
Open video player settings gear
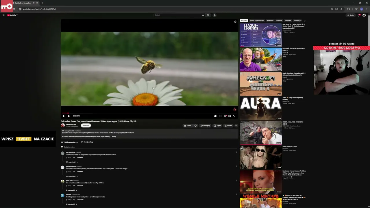coord(225,116)
